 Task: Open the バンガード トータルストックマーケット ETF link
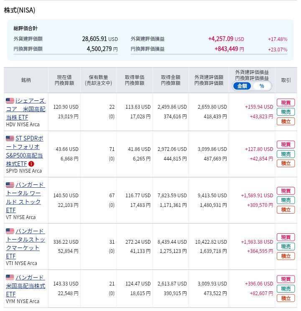click(25, 243)
